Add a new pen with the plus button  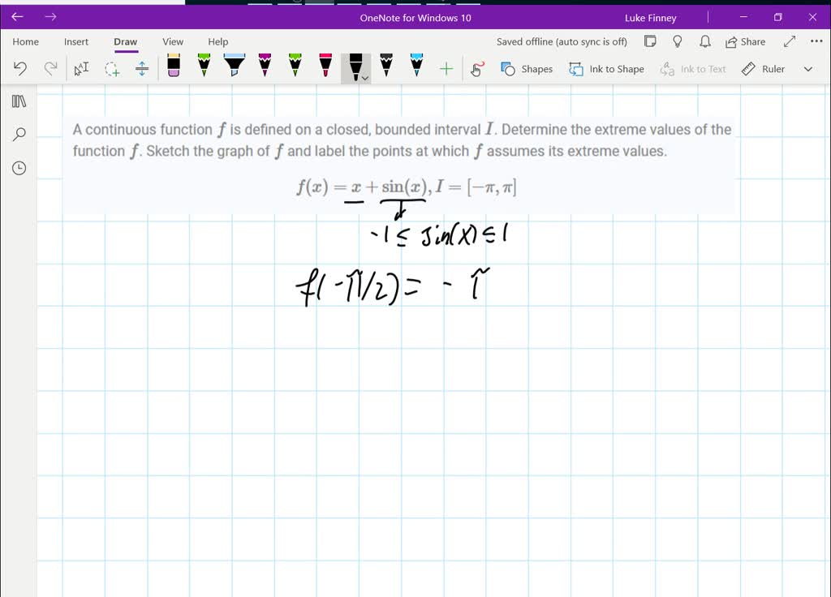click(446, 69)
